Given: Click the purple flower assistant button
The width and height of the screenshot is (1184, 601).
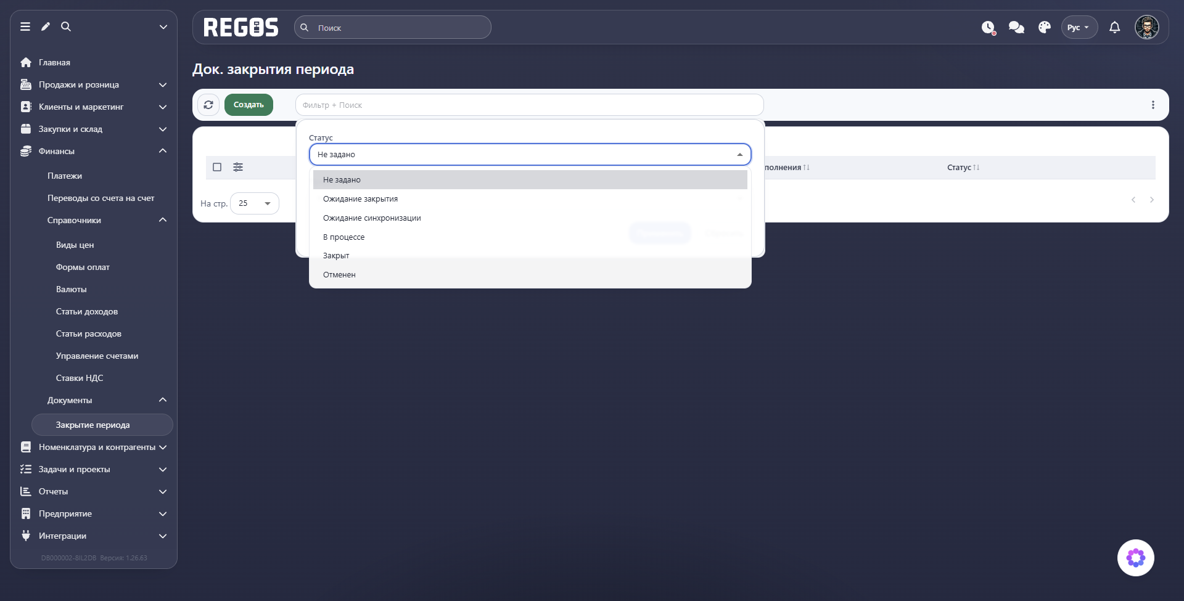Looking at the screenshot, I should click(1135, 558).
